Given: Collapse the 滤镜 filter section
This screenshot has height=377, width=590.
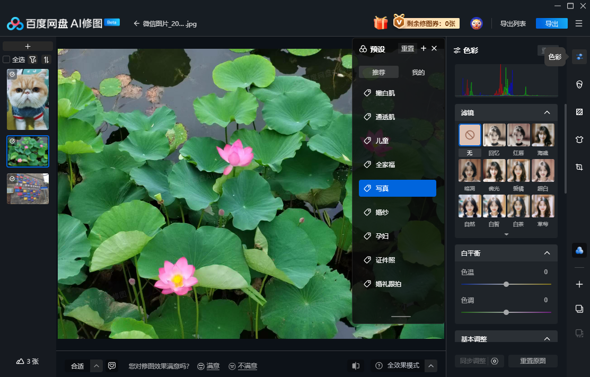Looking at the screenshot, I should coord(547,112).
